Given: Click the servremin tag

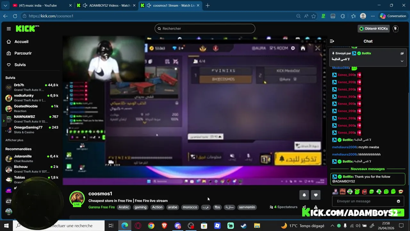Looking at the screenshot, I should [x=247, y=207].
